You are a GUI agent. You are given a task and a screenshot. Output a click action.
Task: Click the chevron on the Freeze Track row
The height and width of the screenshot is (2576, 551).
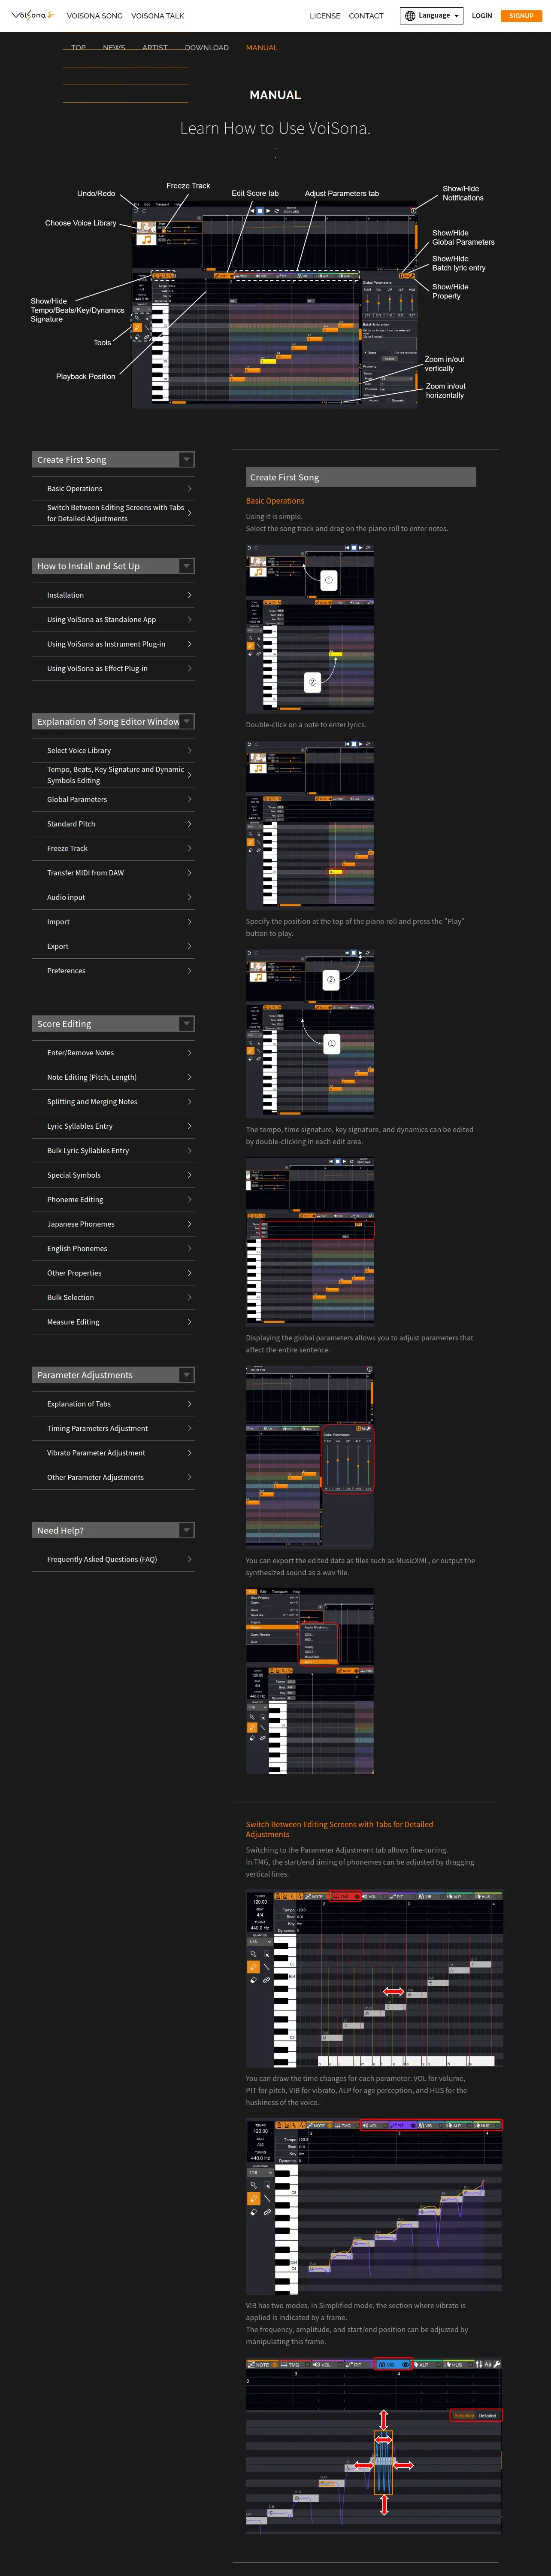click(190, 849)
